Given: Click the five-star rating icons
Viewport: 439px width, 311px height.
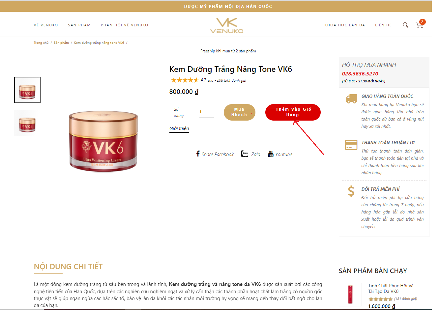Looking at the screenshot, I should (x=185, y=80).
